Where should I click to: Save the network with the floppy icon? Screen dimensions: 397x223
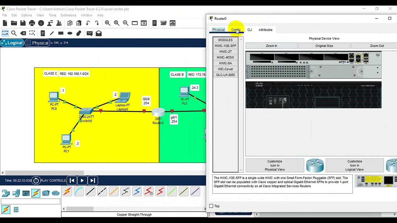click(x=23, y=23)
